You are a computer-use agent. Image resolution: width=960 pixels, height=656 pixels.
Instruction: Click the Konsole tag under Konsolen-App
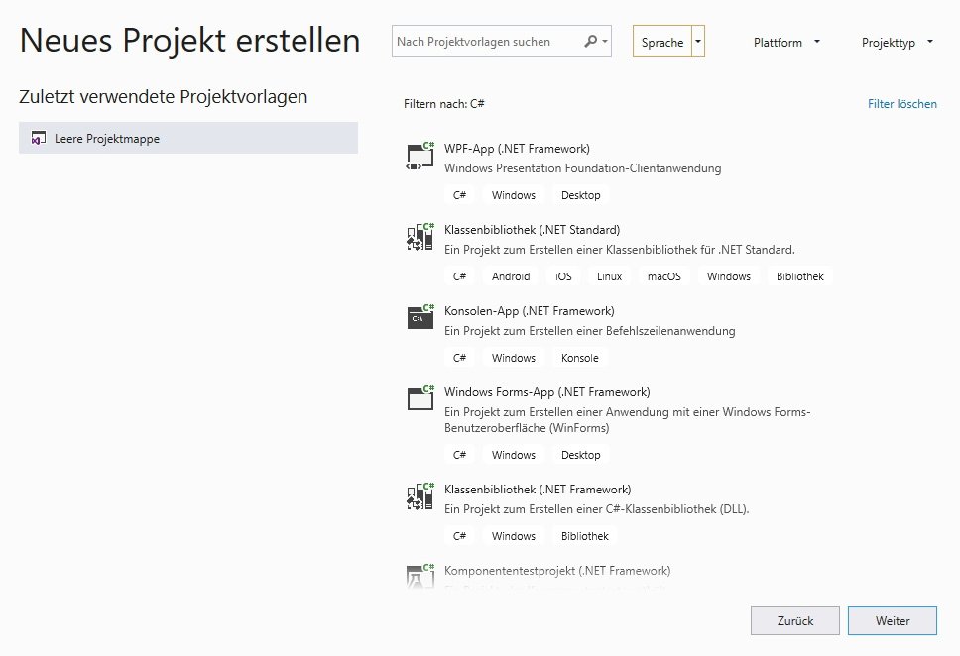[578, 357]
